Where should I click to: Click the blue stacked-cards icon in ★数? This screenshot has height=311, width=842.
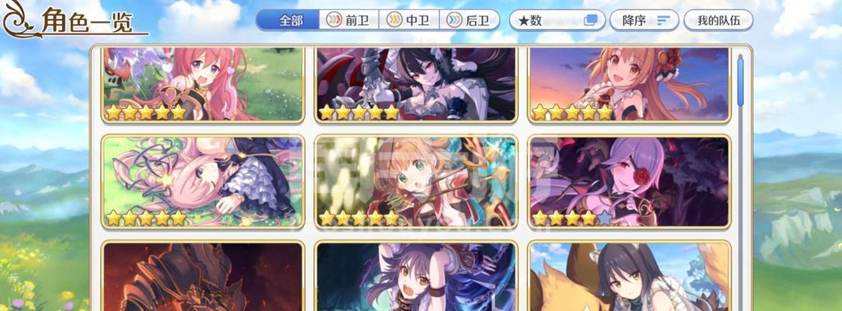pyautogui.click(x=591, y=20)
